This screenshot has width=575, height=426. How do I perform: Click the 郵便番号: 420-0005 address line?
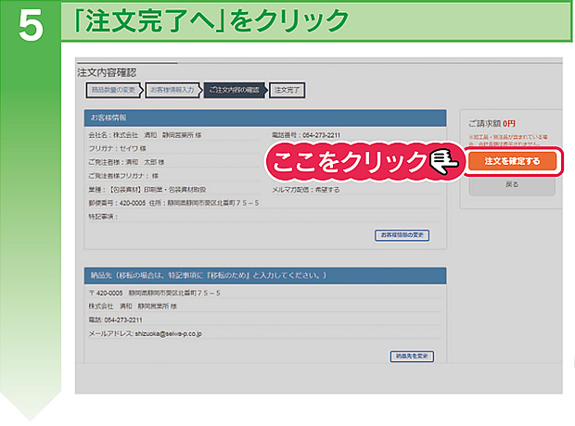coord(173,203)
